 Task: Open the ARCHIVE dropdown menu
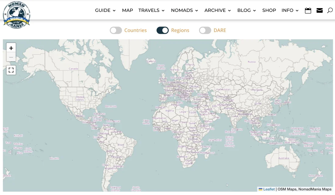point(217,10)
